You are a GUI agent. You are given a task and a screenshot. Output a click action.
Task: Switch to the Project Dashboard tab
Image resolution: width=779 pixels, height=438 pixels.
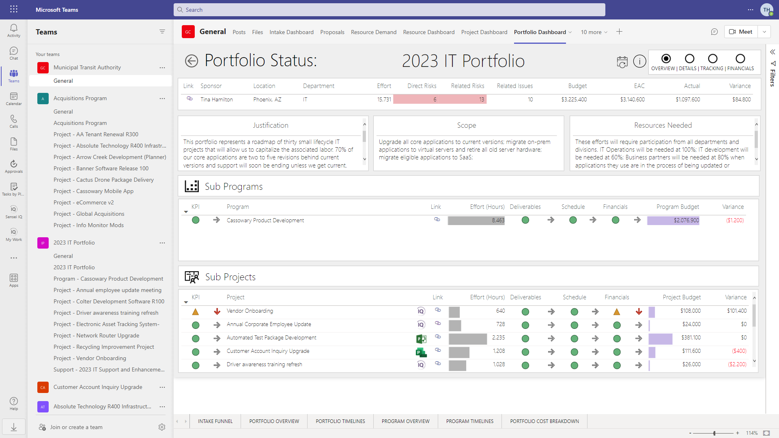(484, 32)
